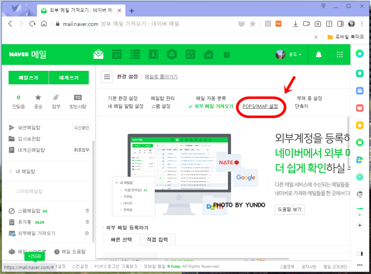371x274 pixels.
Task: Open the 휴지통 folder
Action: click(x=25, y=222)
